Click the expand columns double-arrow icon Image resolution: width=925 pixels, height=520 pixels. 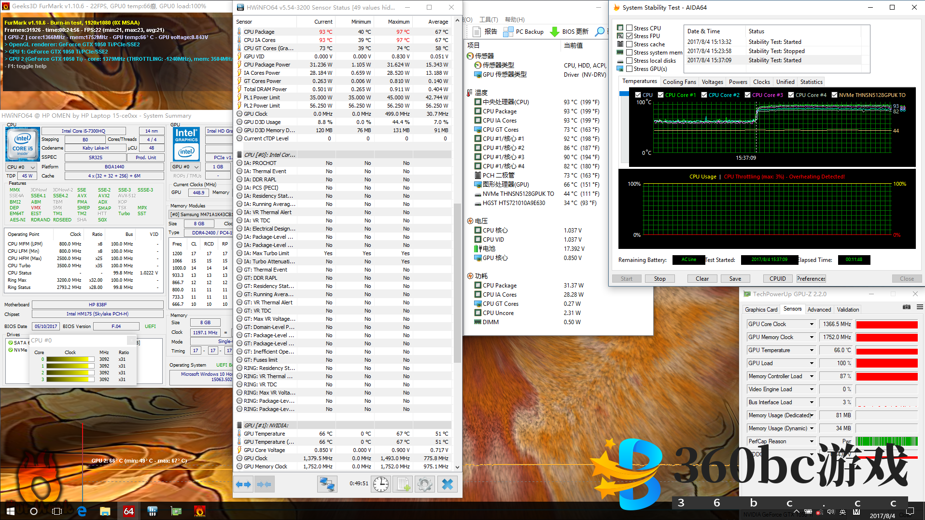click(x=243, y=484)
